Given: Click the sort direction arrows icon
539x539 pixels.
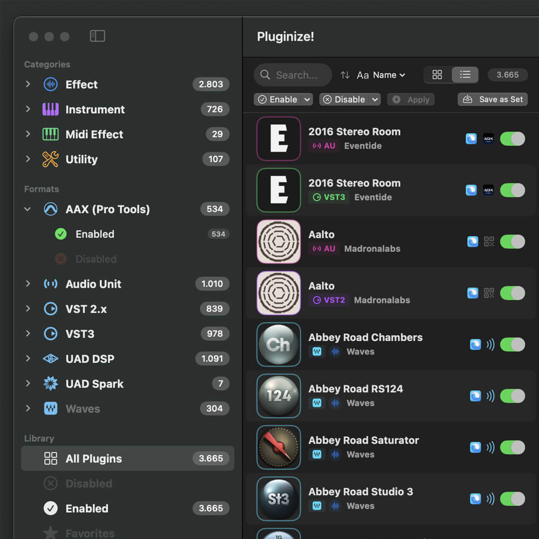Looking at the screenshot, I should click(345, 75).
